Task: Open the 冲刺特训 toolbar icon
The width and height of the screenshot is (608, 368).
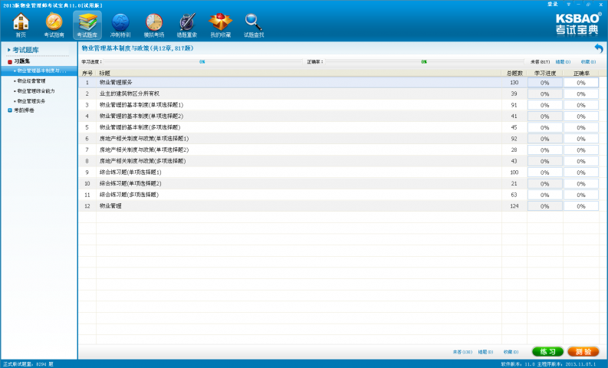Action: click(120, 25)
